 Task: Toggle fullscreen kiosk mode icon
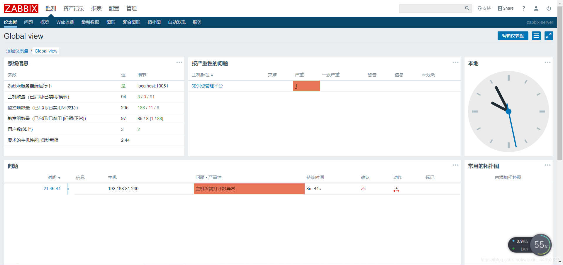549,36
